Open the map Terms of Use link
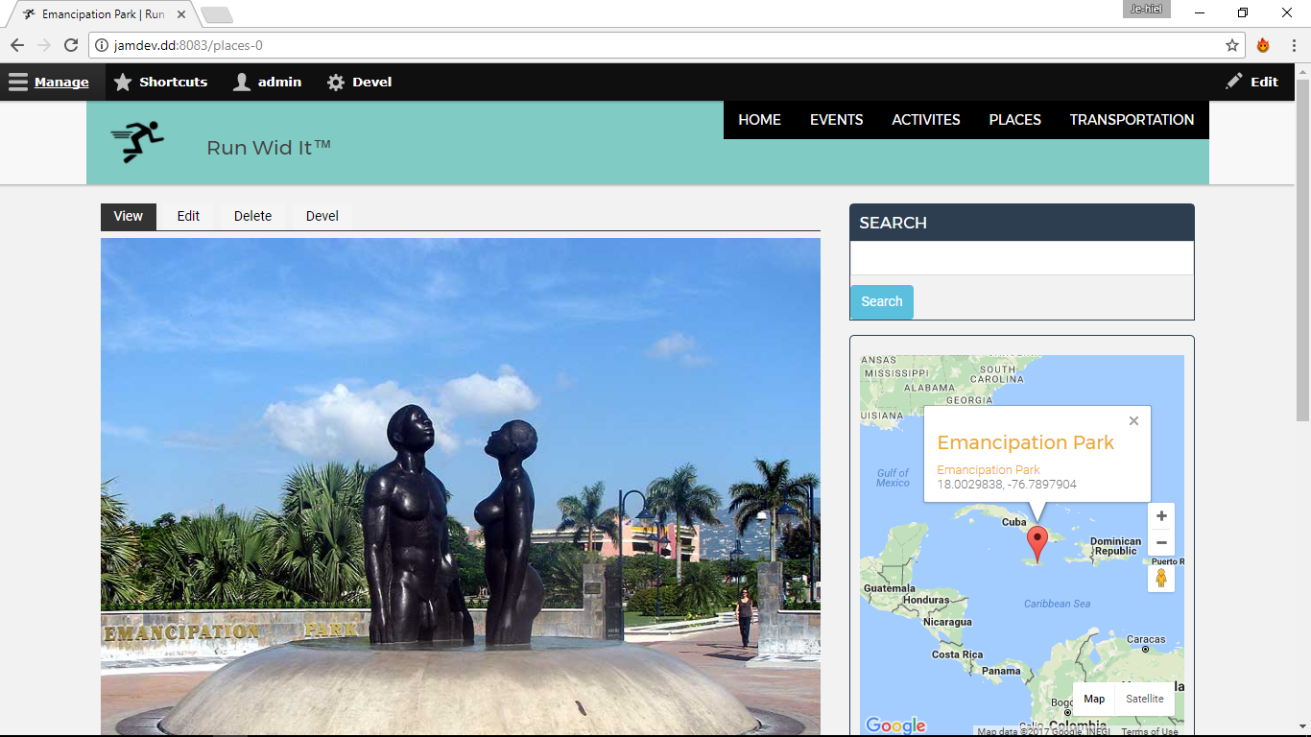This screenshot has height=737, width=1311. [x=1149, y=732]
